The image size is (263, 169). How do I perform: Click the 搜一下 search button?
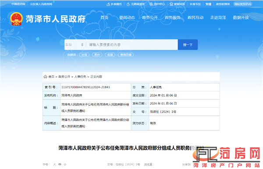(x=188, y=45)
